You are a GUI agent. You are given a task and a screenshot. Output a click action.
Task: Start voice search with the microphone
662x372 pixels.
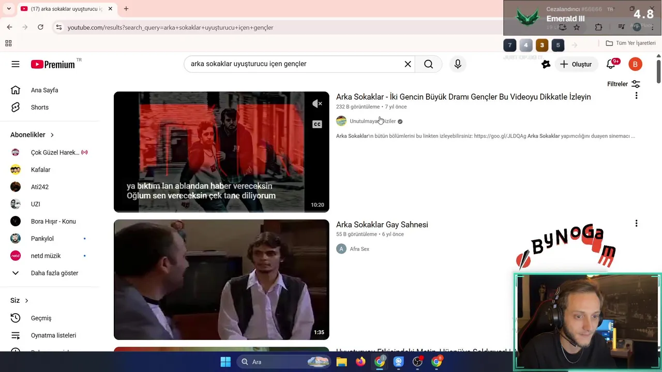[458, 64]
